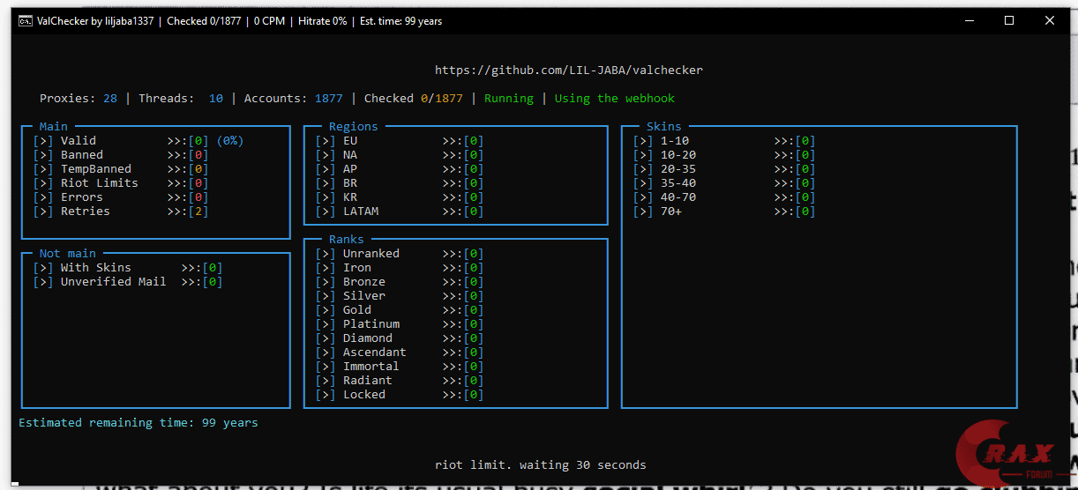Viewport: 1078px width, 490px height.
Task: Click the 'TempBanned' row
Action: click(121, 168)
